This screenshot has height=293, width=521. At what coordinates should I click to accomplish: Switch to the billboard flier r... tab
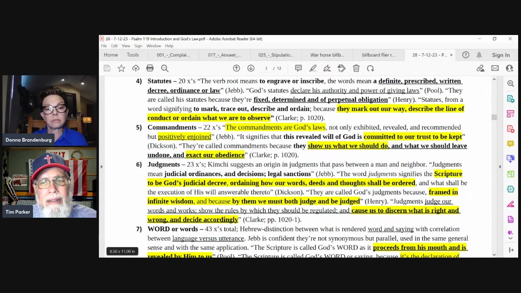[379, 55]
